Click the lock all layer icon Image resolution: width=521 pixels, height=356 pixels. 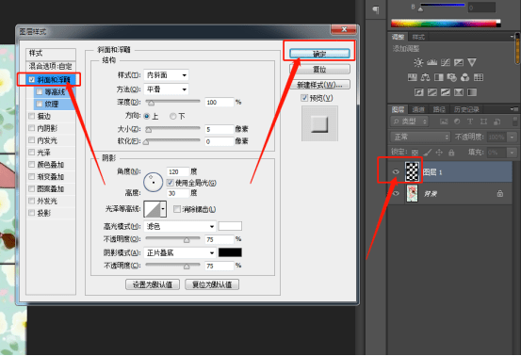[451, 153]
